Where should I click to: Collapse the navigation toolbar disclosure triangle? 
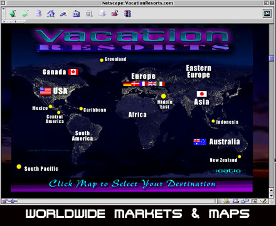coord(3,9)
